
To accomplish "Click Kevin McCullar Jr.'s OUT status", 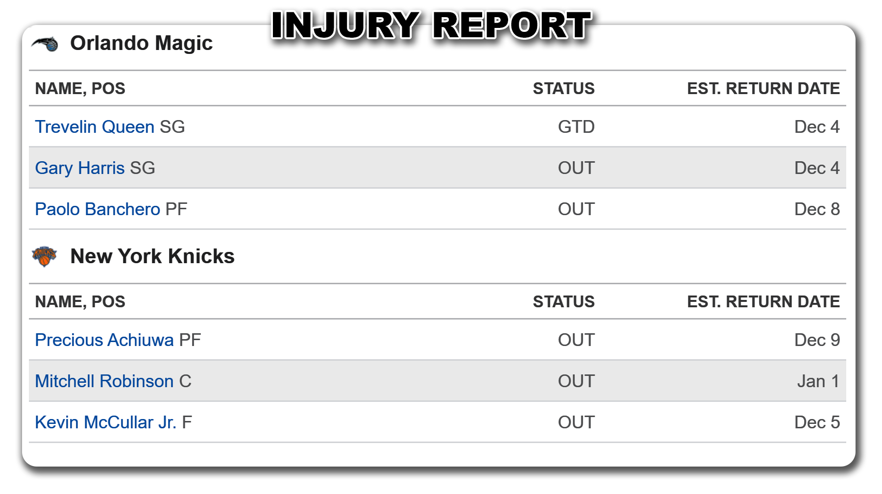I will click(x=576, y=422).
